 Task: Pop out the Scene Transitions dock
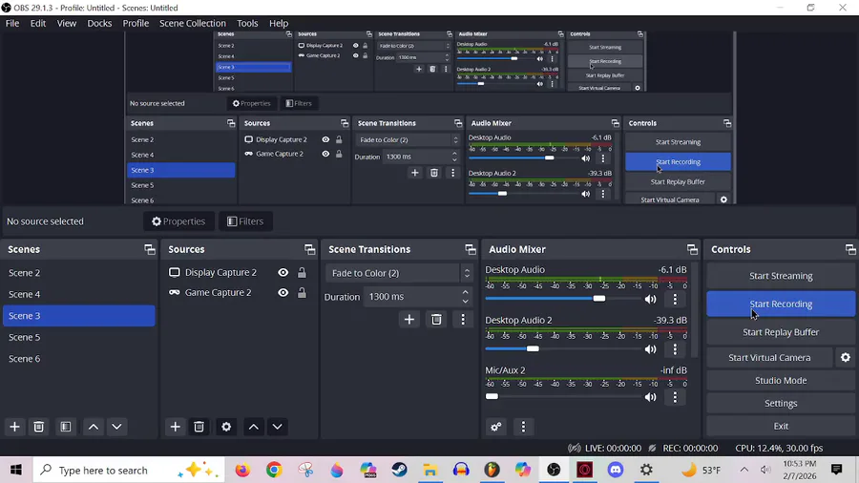tap(471, 250)
